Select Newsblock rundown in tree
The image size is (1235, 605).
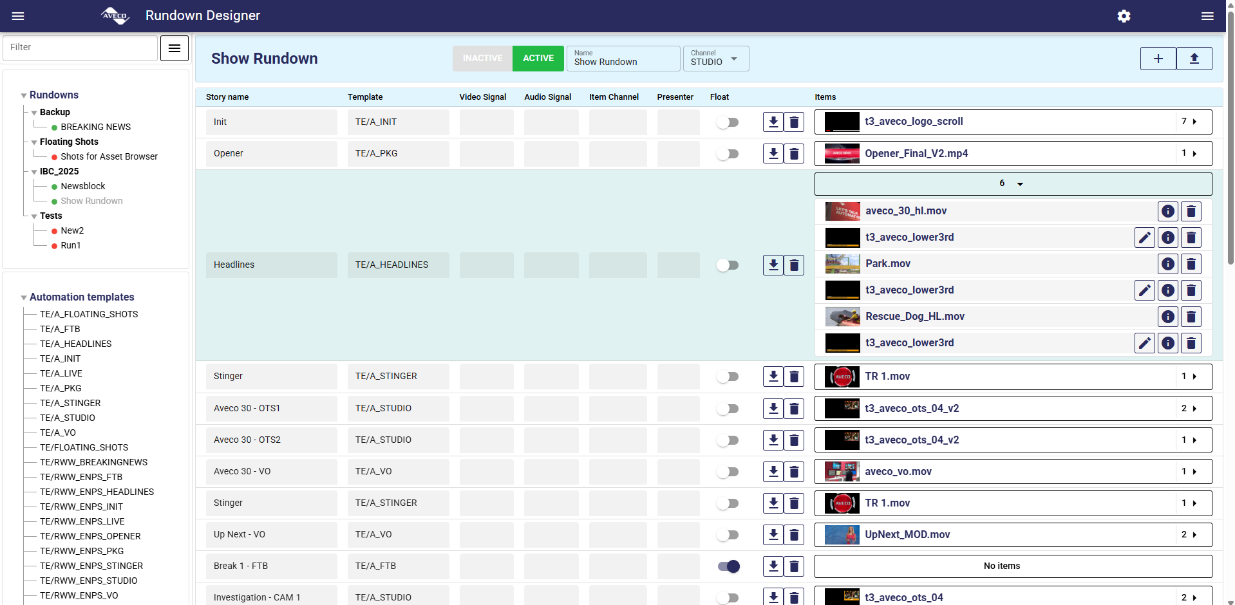click(x=82, y=186)
